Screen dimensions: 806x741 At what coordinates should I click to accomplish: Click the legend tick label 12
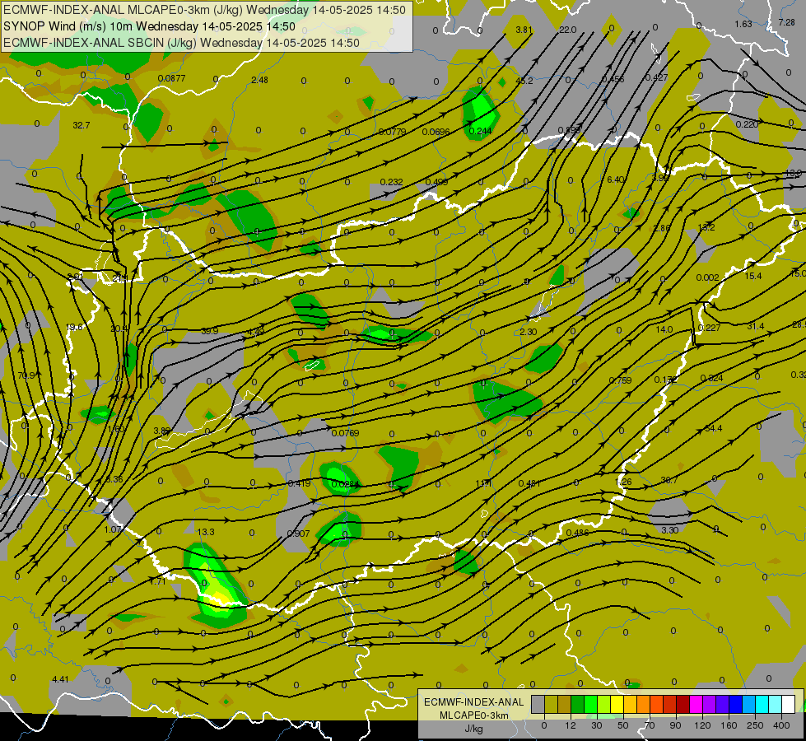(571, 725)
